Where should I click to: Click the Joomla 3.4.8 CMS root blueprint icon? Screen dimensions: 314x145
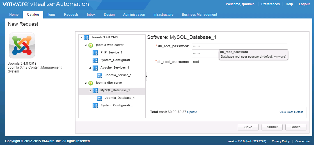[86, 37]
